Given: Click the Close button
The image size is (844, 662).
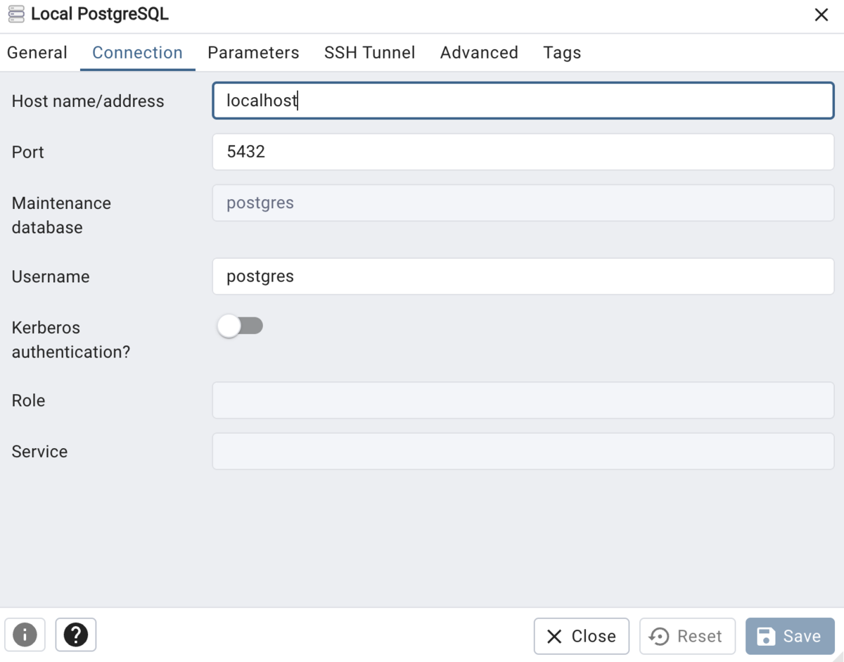Looking at the screenshot, I should click(x=581, y=636).
